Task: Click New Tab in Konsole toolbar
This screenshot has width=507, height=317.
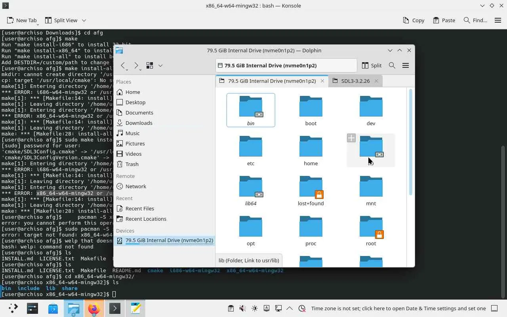Action: (22, 20)
